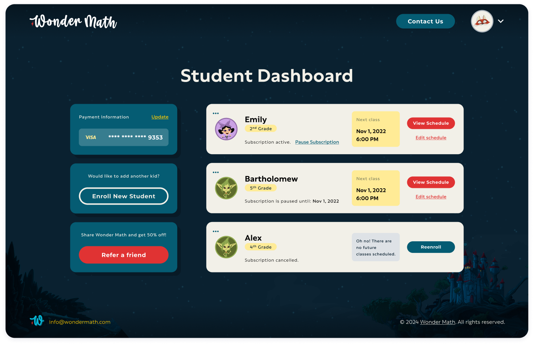534x345 pixels.
Task: Open Emily's three-dot options menu
Action: (216, 114)
